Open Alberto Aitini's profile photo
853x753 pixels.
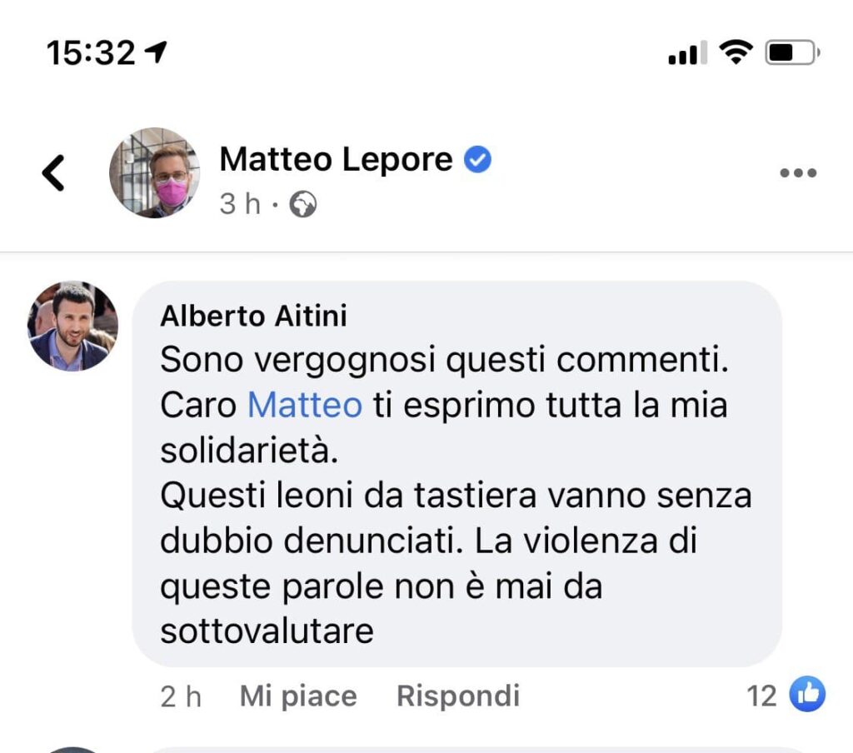72,326
